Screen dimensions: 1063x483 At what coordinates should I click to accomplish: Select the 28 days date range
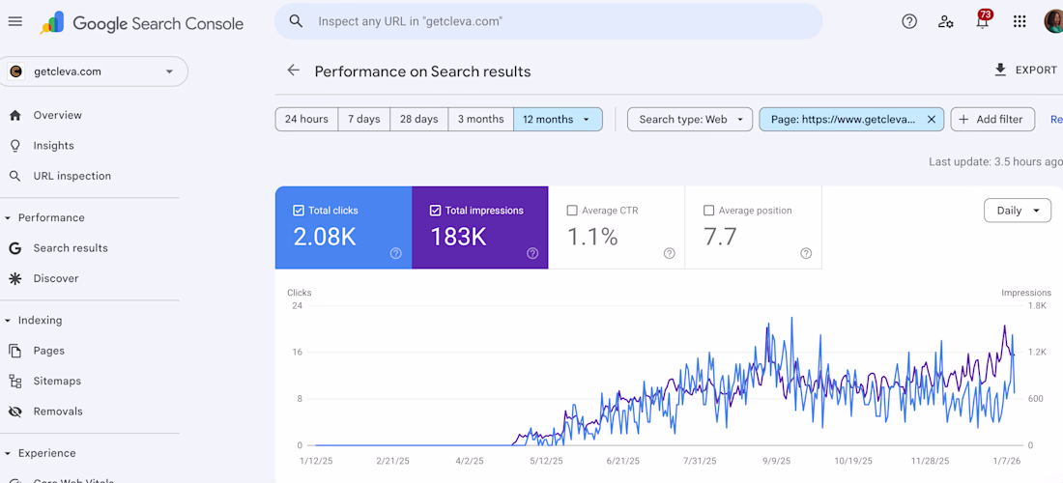pyautogui.click(x=418, y=120)
